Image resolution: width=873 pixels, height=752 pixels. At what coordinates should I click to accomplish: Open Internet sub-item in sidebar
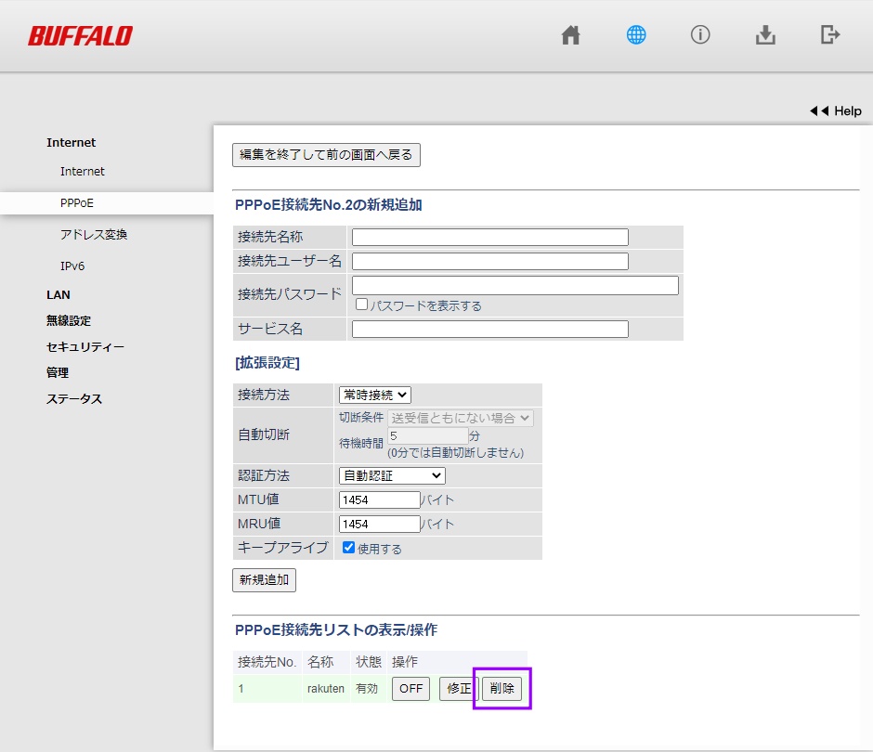point(83,172)
